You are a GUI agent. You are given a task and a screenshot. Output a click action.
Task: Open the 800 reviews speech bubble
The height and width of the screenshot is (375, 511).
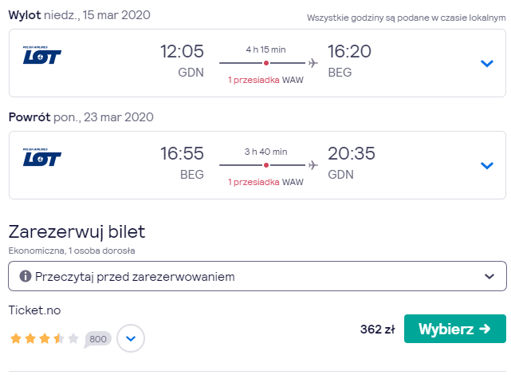(97, 339)
